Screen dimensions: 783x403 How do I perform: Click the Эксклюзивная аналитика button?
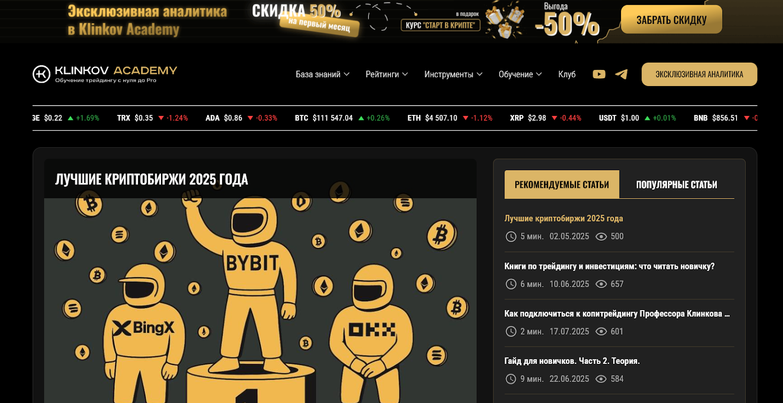point(699,74)
